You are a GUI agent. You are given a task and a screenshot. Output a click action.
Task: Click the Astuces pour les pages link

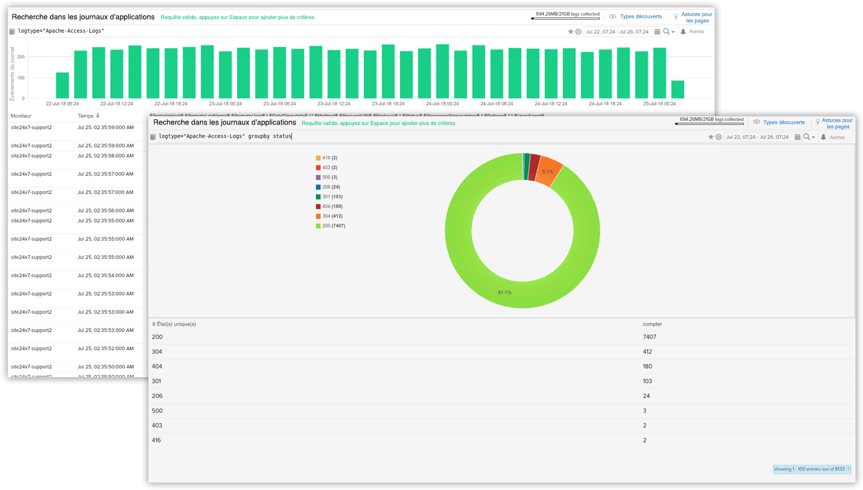[x=838, y=123]
